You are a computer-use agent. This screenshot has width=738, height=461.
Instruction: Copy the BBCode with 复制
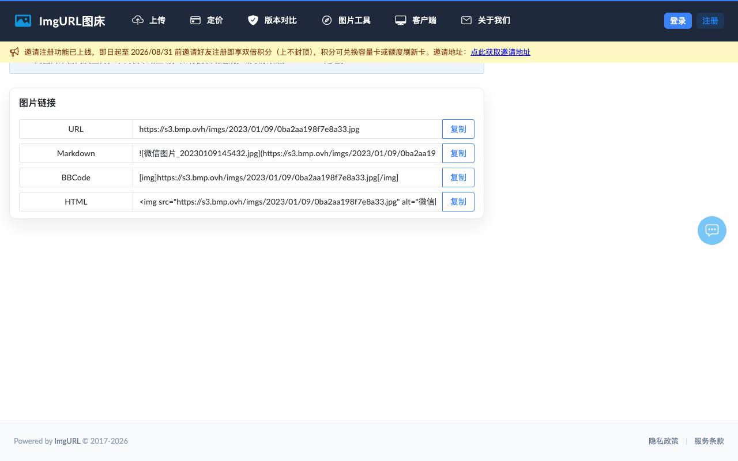coord(458,177)
